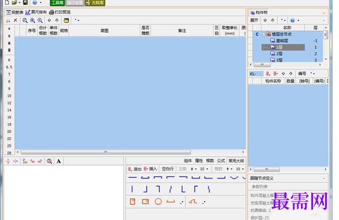The width and height of the screenshot is (339, 220).
Task: Toggle the 大样库 button
Action: click(95, 3)
